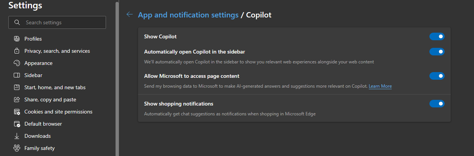
Task: Disable automatically opening Copilot in the sidebar
Action: coord(437,51)
